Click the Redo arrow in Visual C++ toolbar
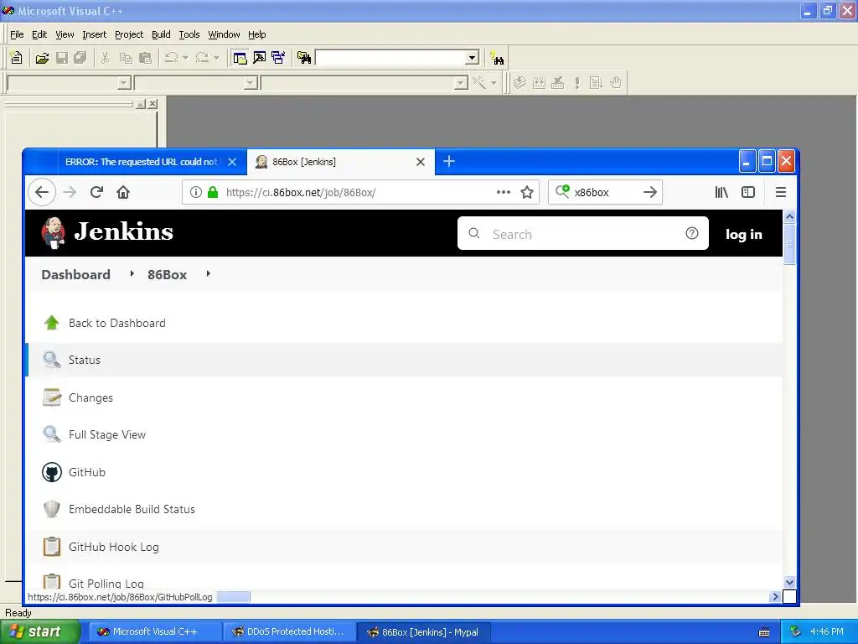 pos(202,58)
